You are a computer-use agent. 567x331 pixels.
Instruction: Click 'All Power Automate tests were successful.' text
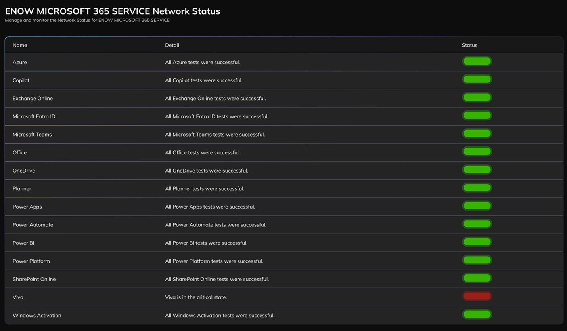[x=216, y=225]
